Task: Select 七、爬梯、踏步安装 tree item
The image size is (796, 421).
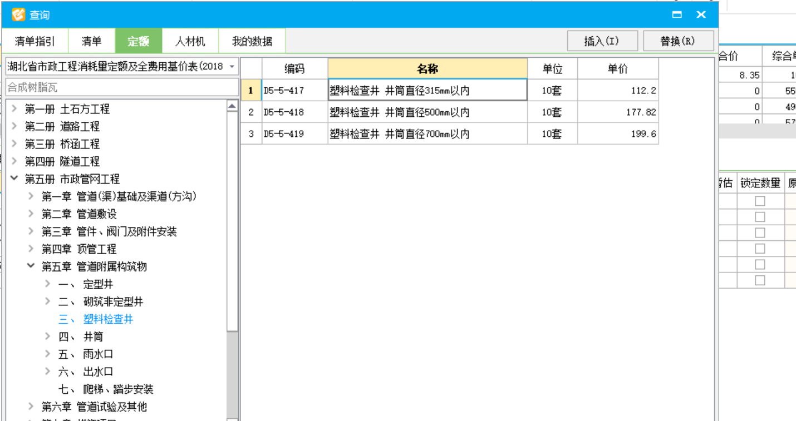Action: click(x=106, y=389)
